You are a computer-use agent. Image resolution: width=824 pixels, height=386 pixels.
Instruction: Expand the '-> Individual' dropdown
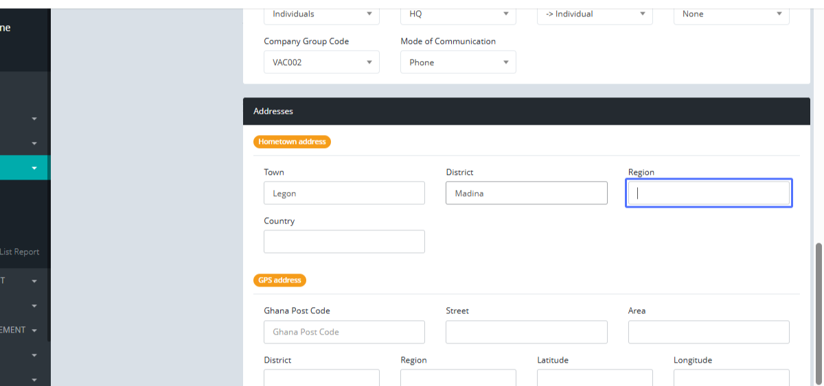click(595, 14)
